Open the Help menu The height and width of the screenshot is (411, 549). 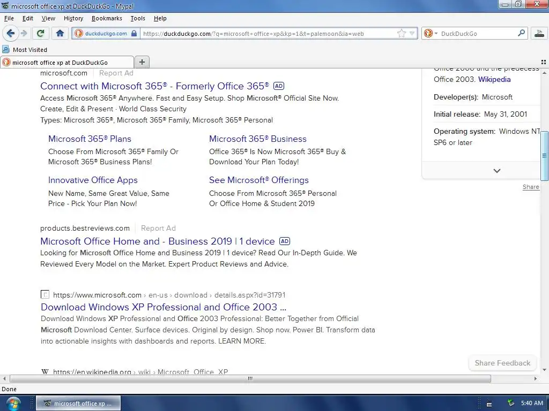click(x=160, y=18)
